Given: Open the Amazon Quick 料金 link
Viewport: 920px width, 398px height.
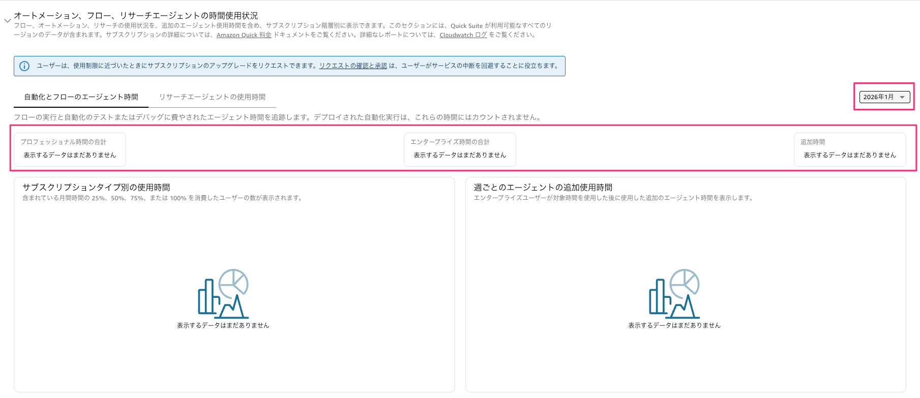Looking at the screenshot, I should coord(244,35).
